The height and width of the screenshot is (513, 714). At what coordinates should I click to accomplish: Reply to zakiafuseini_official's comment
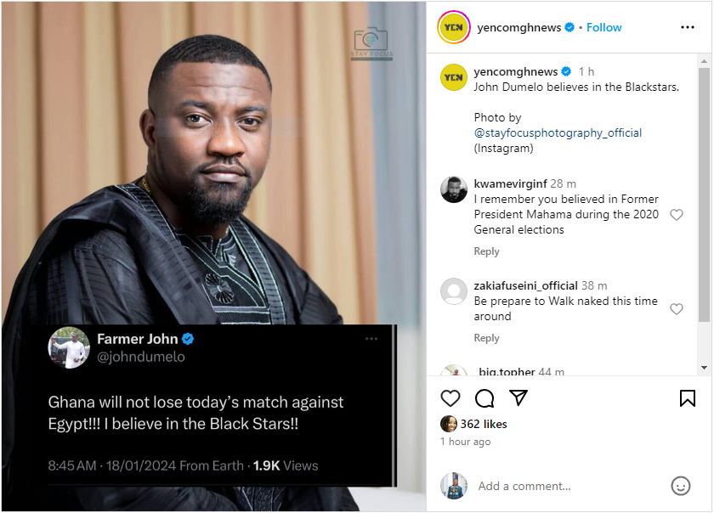pyautogui.click(x=486, y=338)
